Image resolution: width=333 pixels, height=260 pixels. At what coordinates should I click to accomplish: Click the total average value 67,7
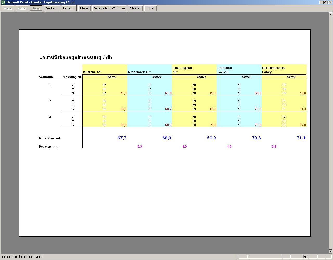pos(122,138)
